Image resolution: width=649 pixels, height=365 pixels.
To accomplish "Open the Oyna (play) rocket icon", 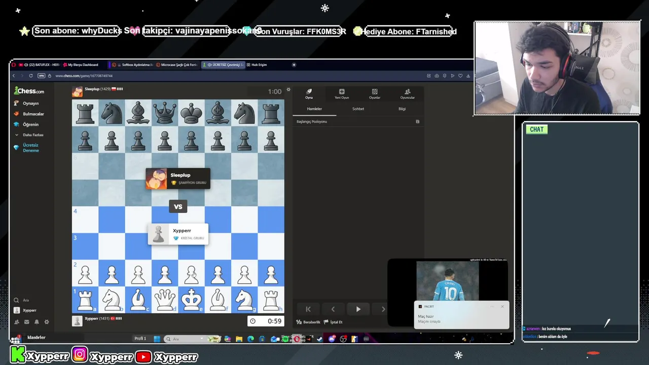I will tap(309, 94).
